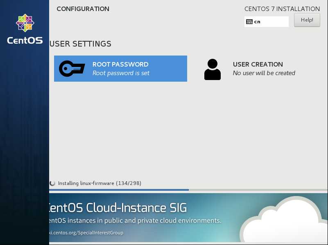Click the USER SETTINGS section heading

(x=80, y=44)
